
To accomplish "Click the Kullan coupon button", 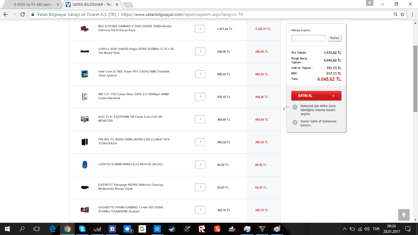I will point(334,38).
